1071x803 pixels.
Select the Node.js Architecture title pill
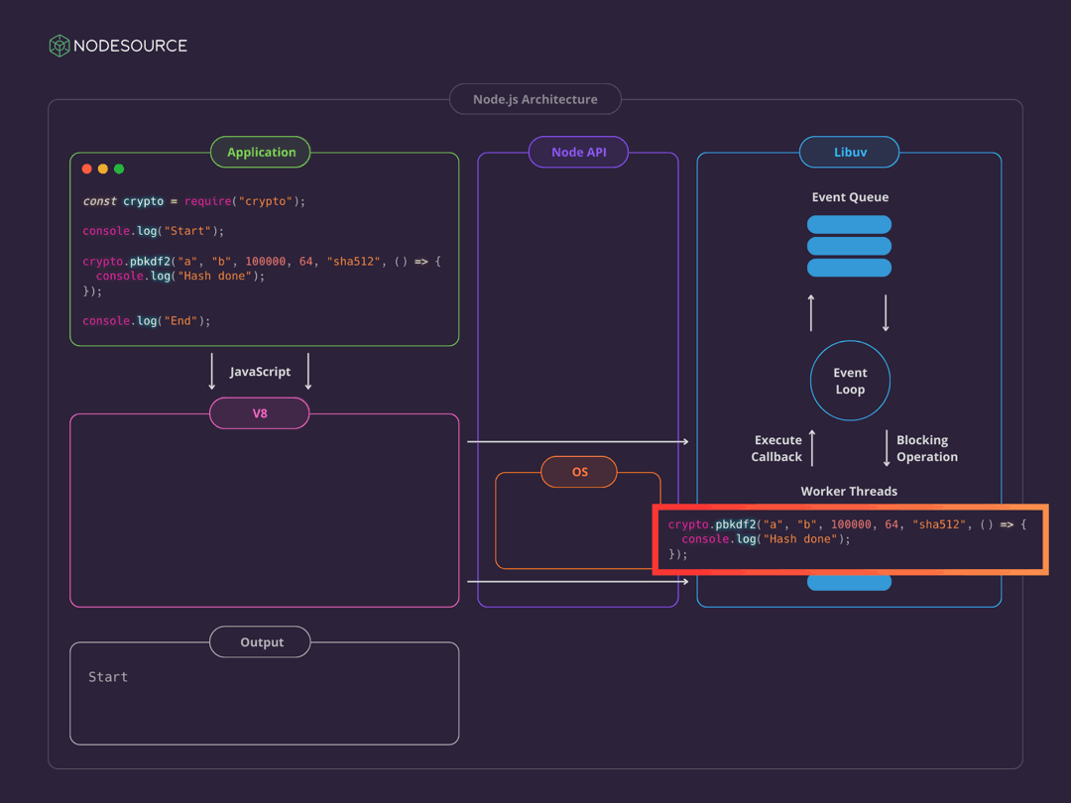pos(535,99)
